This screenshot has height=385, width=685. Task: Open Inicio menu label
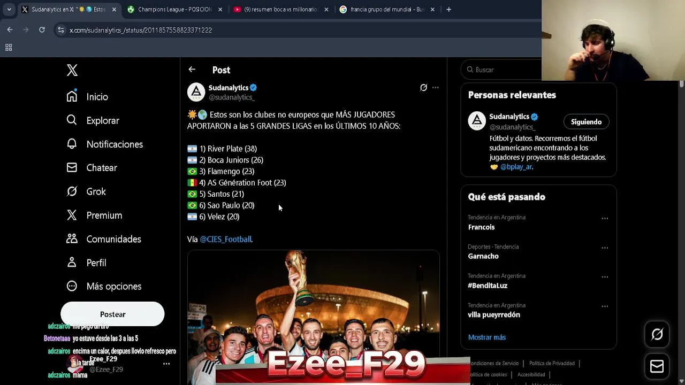pos(97,97)
